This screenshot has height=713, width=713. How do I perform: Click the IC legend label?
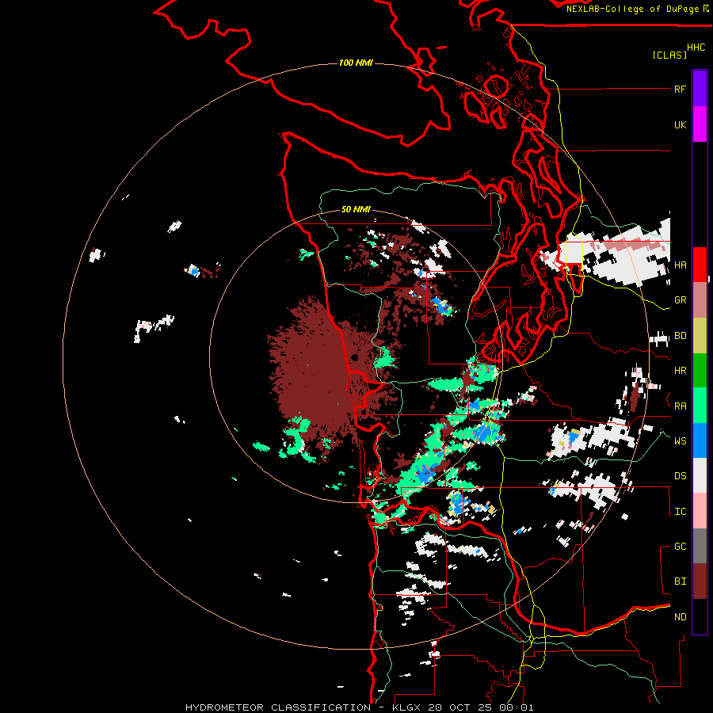tap(680, 512)
